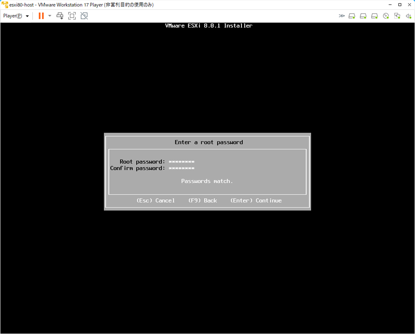Screen dimensions: 415x334
Task: Open the Player(P) menu
Action: (x=16, y=16)
